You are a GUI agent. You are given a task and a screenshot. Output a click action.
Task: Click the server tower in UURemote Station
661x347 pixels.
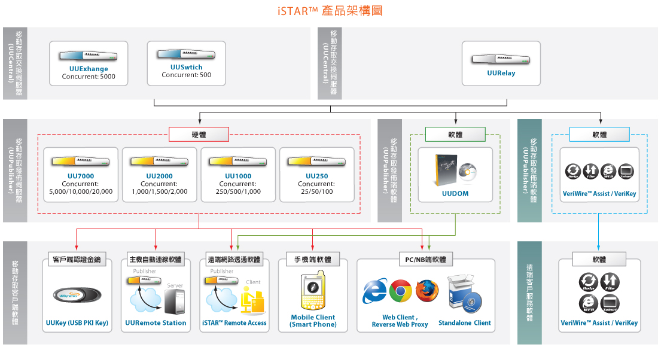[175, 302]
